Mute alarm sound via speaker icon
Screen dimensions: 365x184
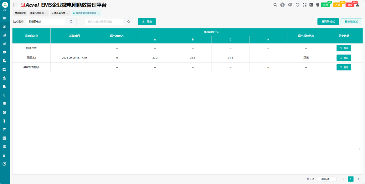290,5
